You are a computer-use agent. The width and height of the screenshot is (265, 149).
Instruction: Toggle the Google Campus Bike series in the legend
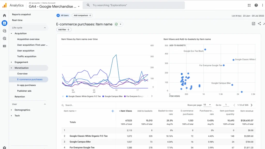(x=113, y=96)
